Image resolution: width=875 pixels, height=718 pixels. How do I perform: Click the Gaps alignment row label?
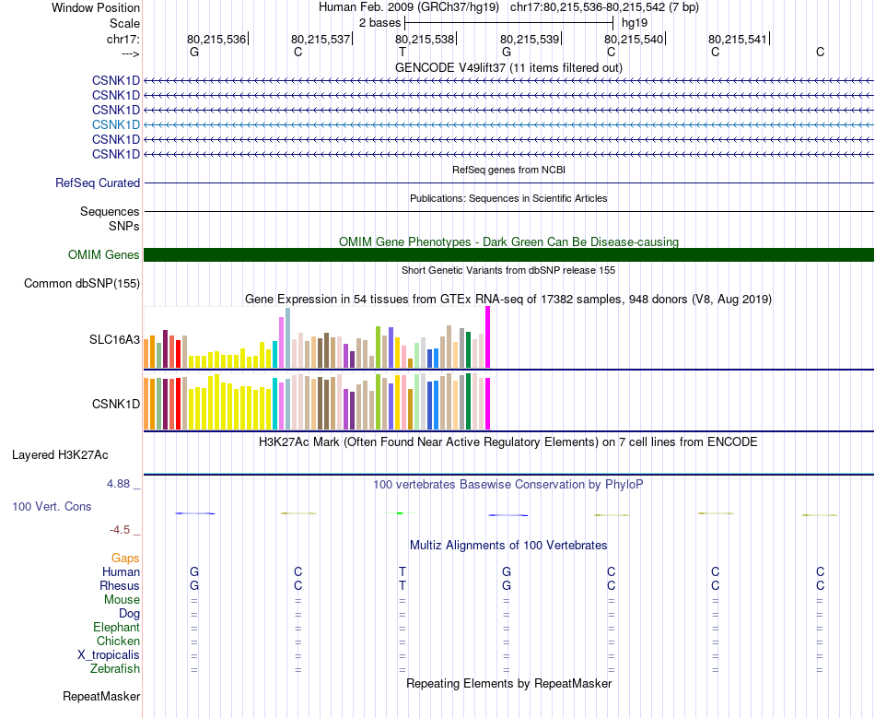(x=125, y=559)
